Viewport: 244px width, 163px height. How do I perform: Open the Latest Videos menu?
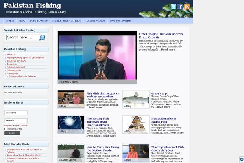click(x=96, y=21)
